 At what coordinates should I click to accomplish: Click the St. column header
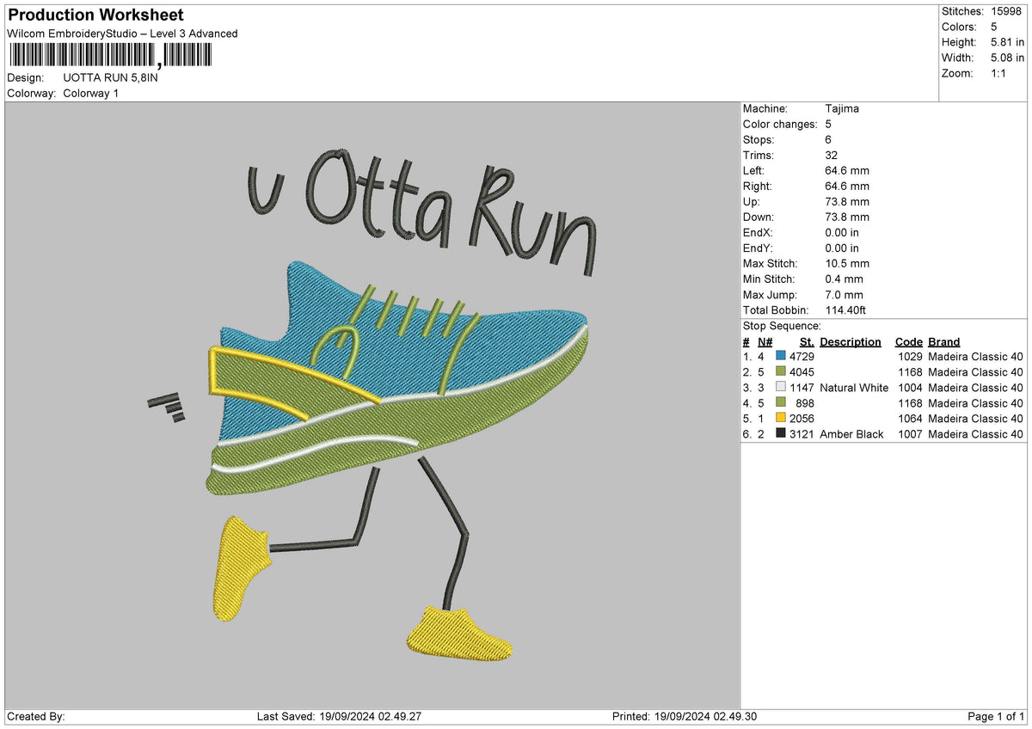click(807, 341)
